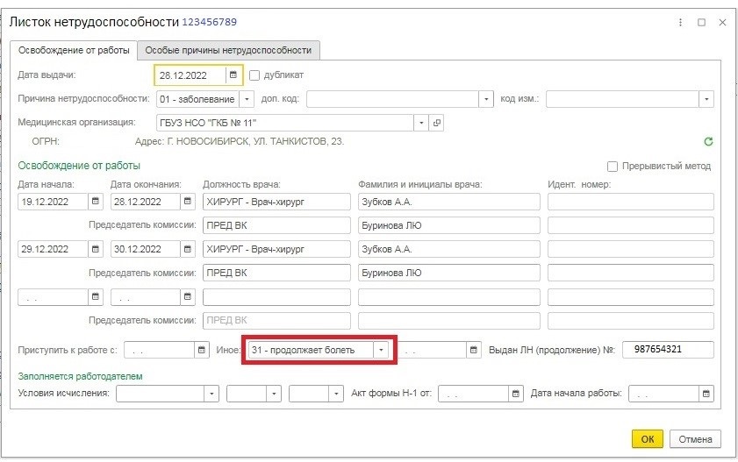Switch to Особые причины нетрудоспособности tab
The width and height of the screenshot is (738, 462).
[228, 50]
